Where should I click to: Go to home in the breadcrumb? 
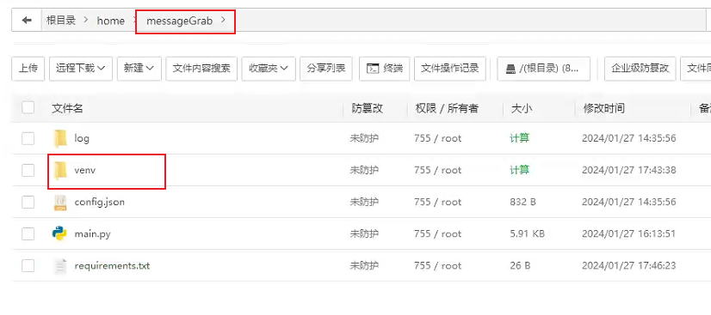point(111,21)
